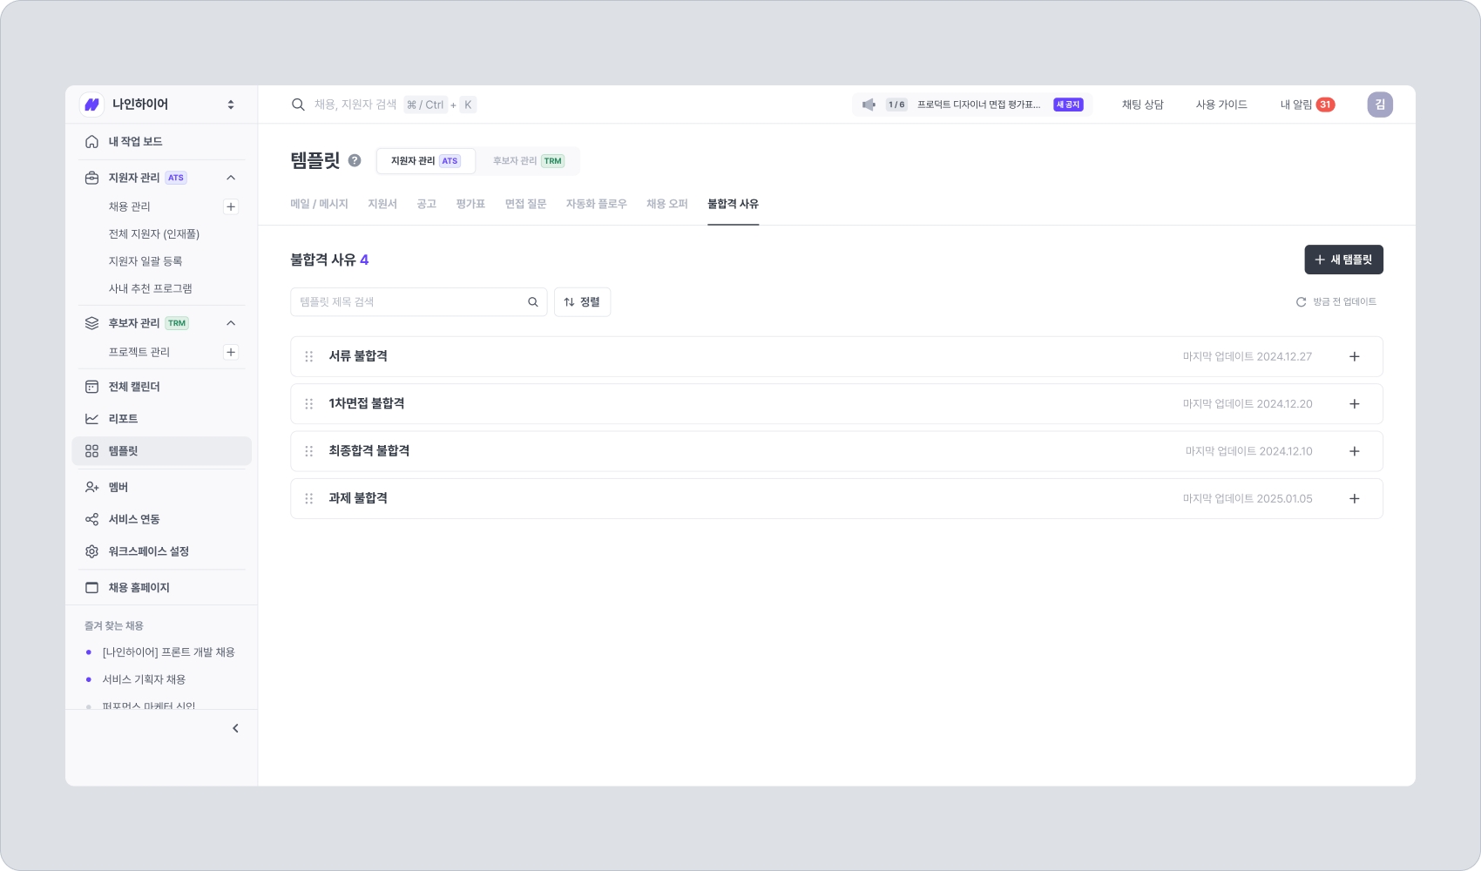Collapse the 지원자 관리 section chevron
Viewport: 1481px width, 871px height.
pyautogui.click(x=231, y=178)
